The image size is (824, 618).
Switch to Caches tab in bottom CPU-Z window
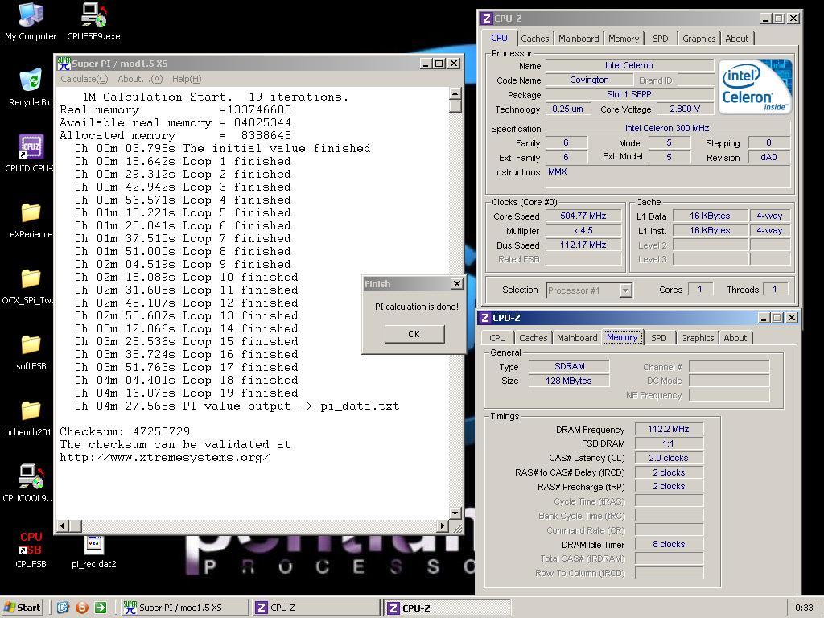534,338
